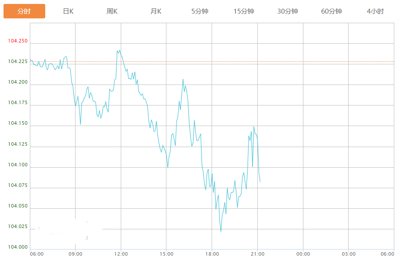Click the 00:00 time axis label

pos(303,254)
